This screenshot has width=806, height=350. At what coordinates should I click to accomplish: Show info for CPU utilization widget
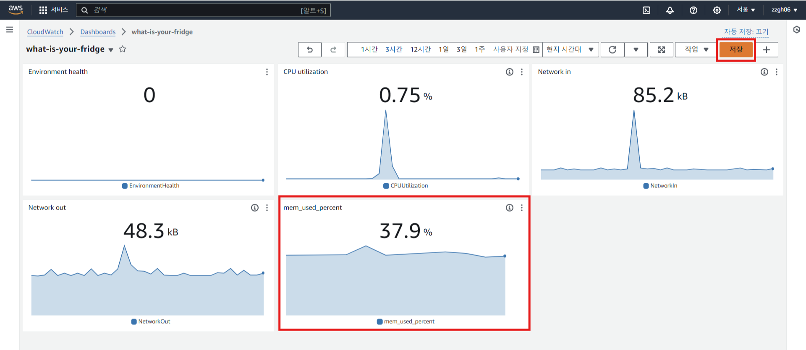(510, 72)
